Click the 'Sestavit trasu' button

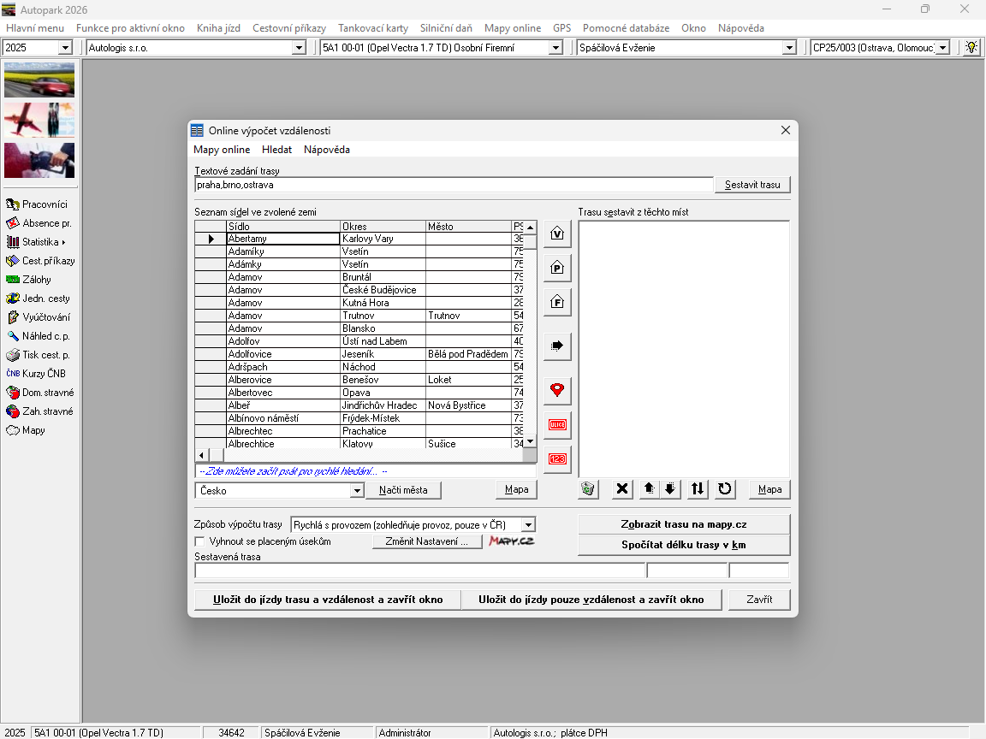pyautogui.click(x=752, y=185)
